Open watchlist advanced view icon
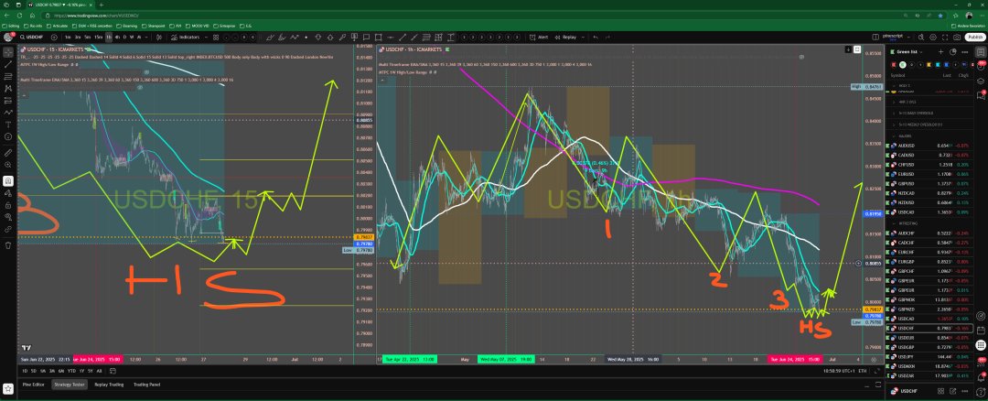 952,51
